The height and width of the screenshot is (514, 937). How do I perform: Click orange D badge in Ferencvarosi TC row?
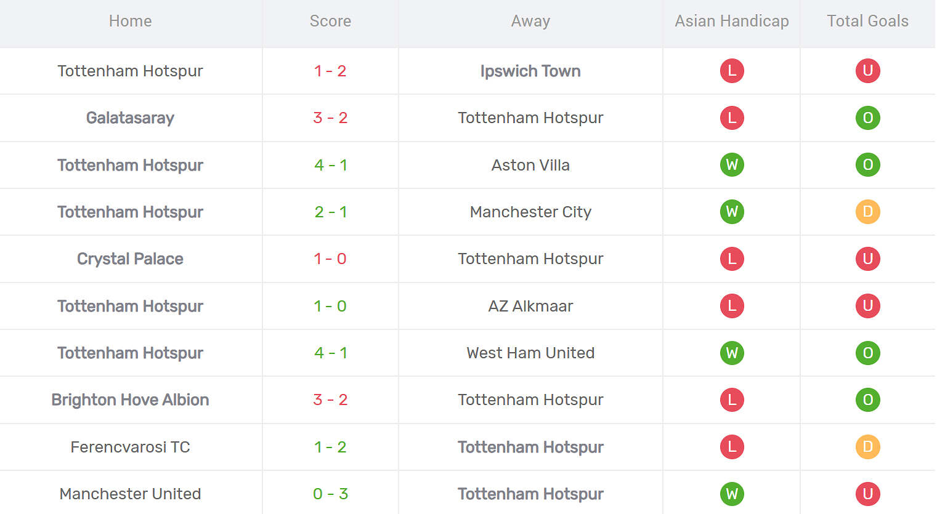[x=867, y=447]
